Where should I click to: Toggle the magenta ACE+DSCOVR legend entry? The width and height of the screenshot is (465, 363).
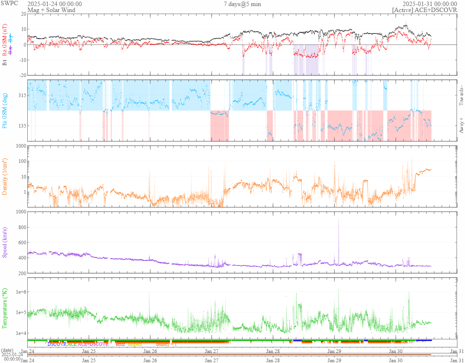(x=93, y=344)
